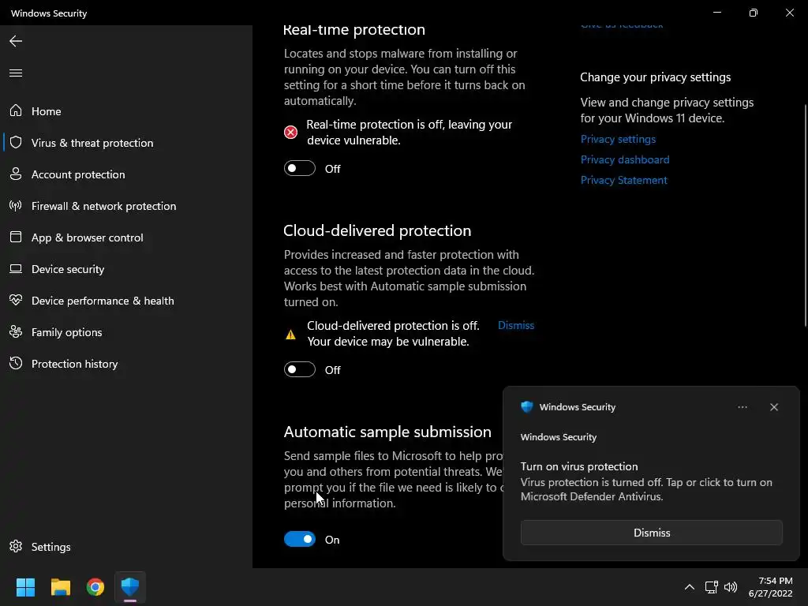Click the volume speaker icon
The width and height of the screenshot is (808, 606).
[x=731, y=587]
